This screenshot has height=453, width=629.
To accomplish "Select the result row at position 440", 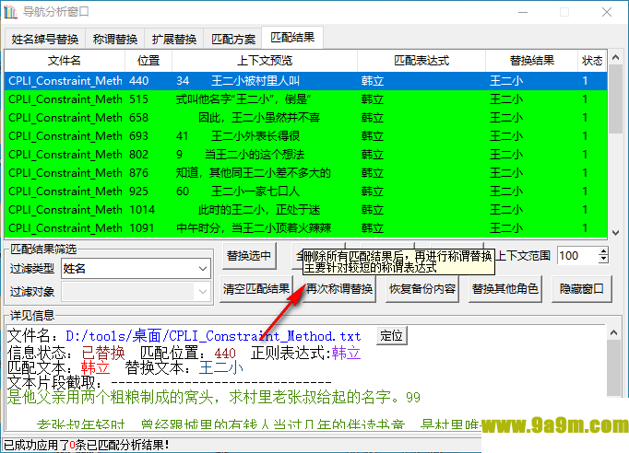I will (305, 81).
